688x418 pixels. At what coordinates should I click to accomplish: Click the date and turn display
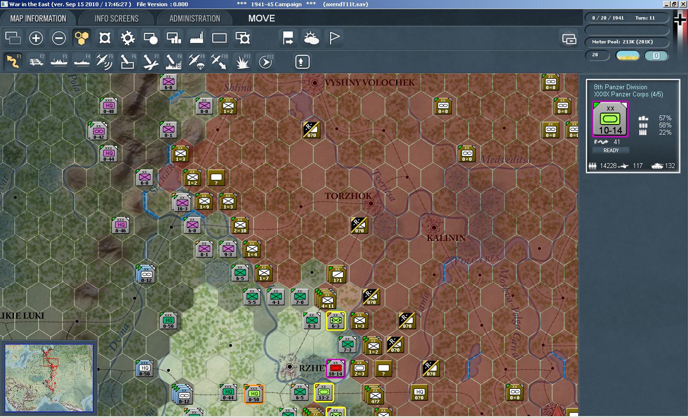(627, 18)
